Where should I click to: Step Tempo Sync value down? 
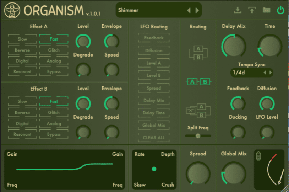click(265, 73)
